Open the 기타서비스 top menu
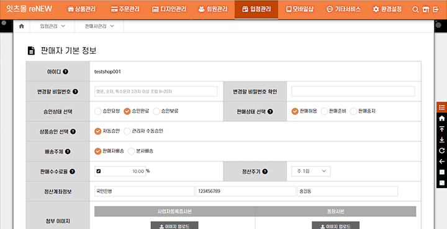 click(343, 9)
